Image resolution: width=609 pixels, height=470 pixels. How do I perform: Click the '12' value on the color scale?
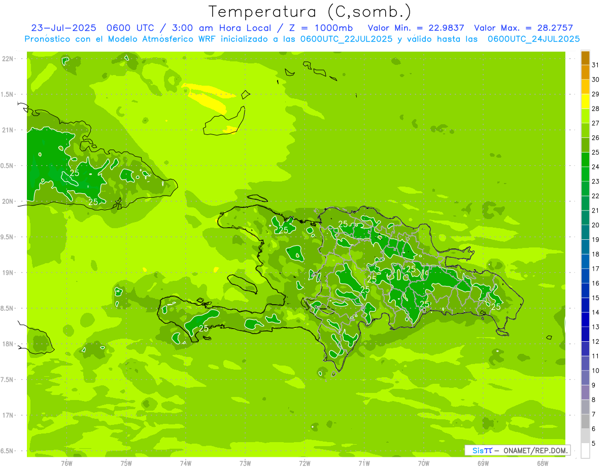click(x=596, y=342)
